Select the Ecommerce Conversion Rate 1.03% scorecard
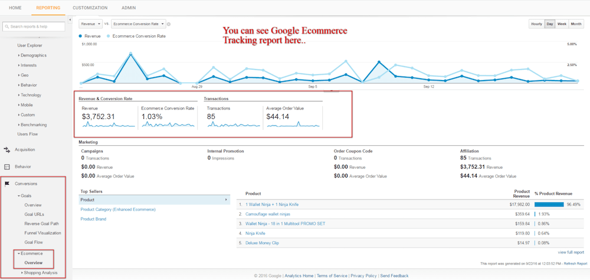The height and width of the screenshot is (280, 590). point(168,117)
